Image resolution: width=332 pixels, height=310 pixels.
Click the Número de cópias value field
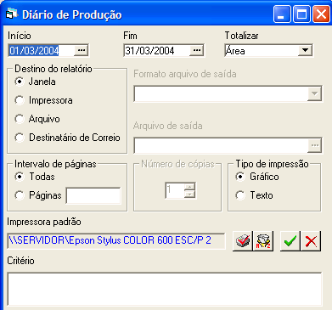pyautogui.click(x=175, y=190)
